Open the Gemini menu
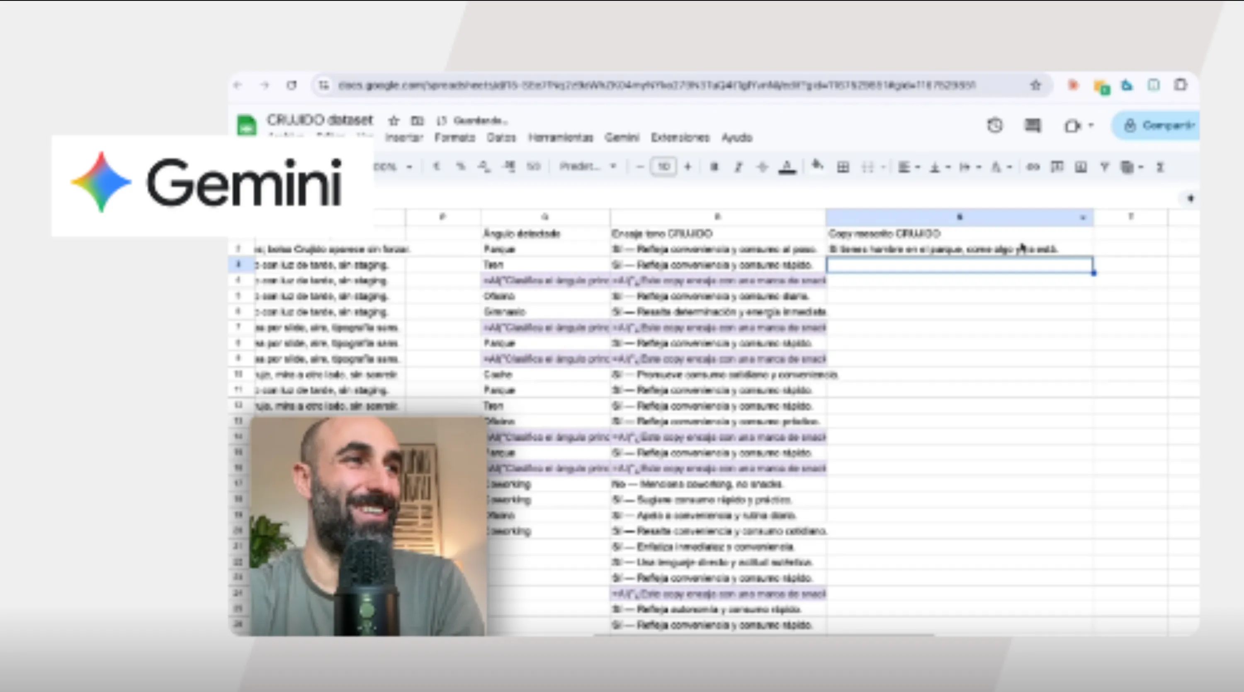 tap(622, 138)
